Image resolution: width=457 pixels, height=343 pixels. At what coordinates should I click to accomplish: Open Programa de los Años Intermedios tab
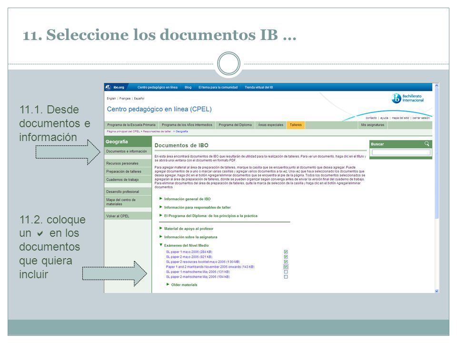(187, 125)
